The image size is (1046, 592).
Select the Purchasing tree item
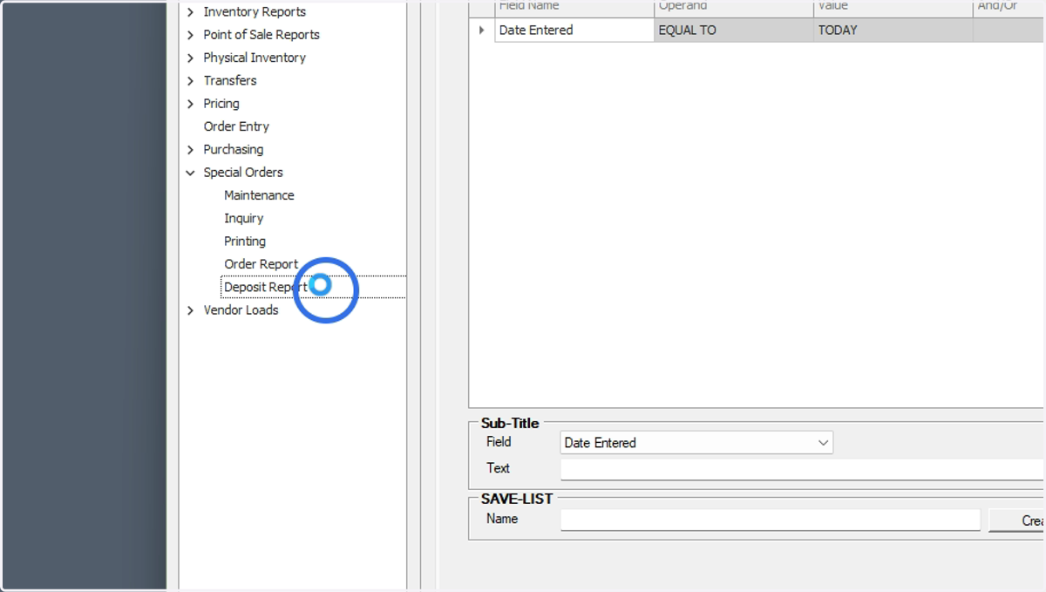pos(234,150)
